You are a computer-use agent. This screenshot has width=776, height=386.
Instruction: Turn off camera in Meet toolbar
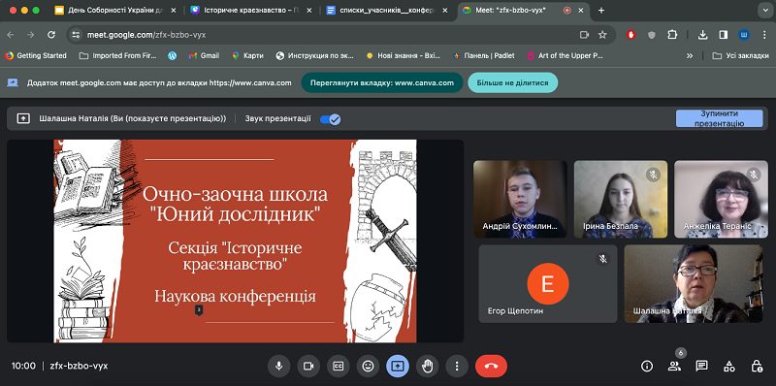pos(308,367)
